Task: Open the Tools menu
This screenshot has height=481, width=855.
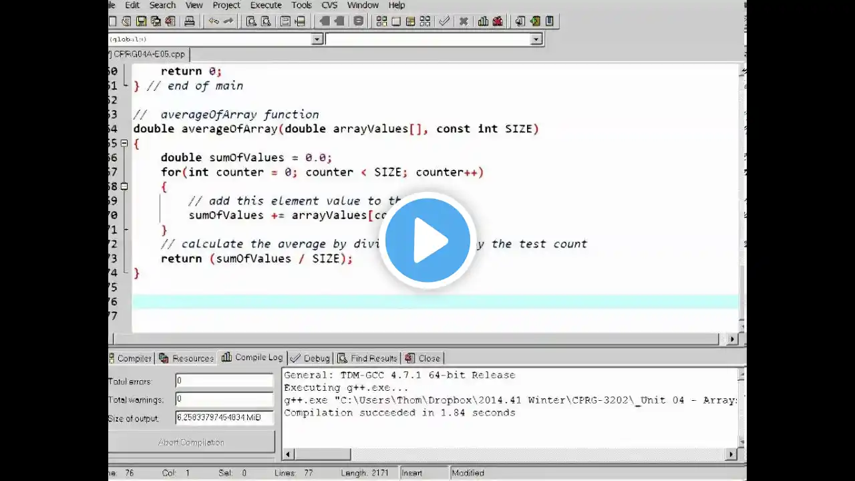Action: pos(301,5)
